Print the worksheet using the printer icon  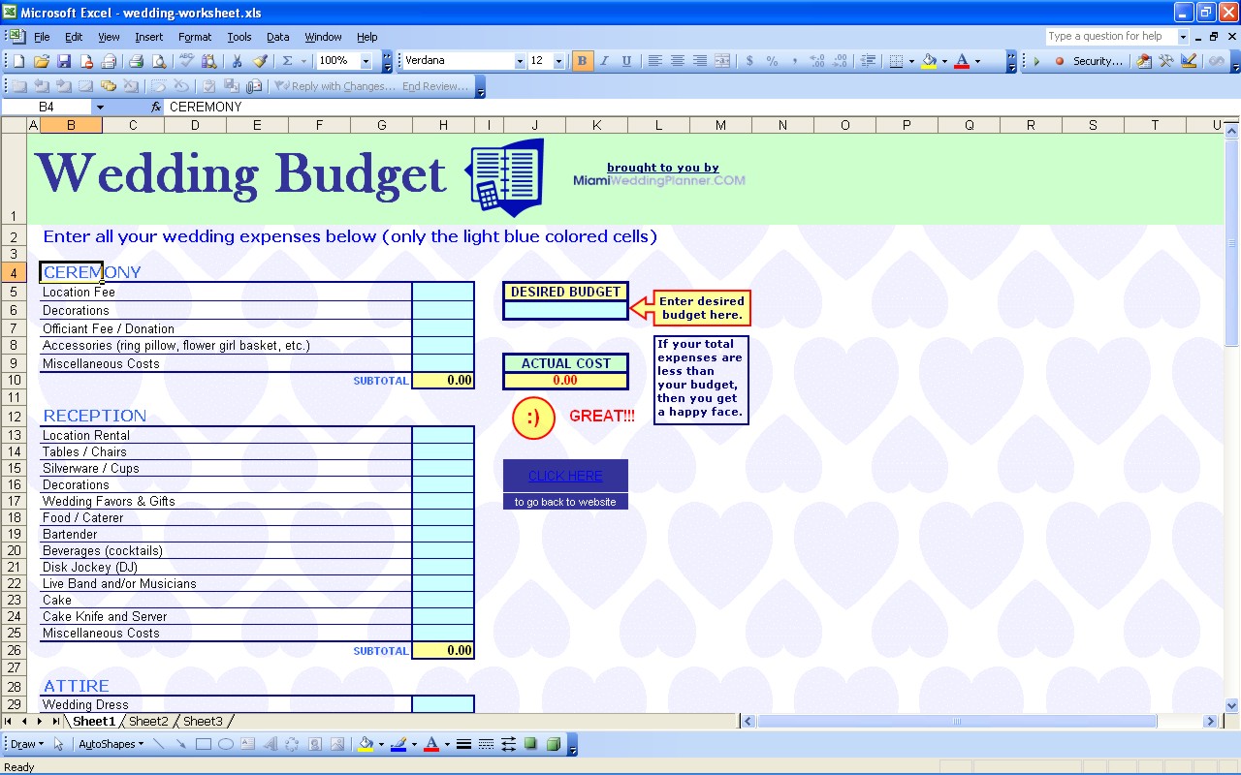[136, 61]
